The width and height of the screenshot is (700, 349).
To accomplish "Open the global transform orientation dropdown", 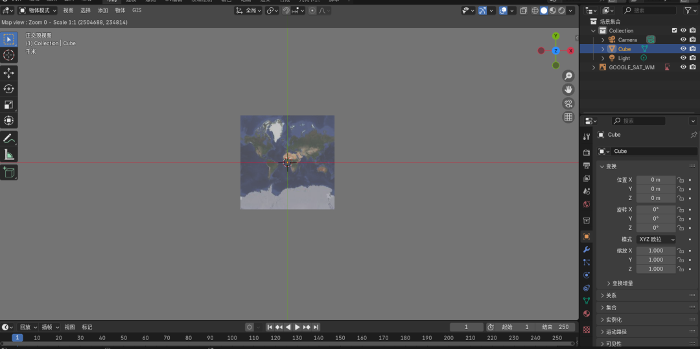I will click(249, 11).
